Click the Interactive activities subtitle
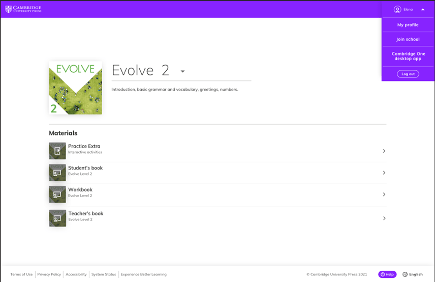Screen dimensions: 435x282 tap(85, 152)
